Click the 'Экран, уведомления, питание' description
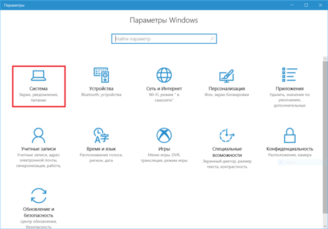The height and width of the screenshot is (229, 328). (38, 97)
